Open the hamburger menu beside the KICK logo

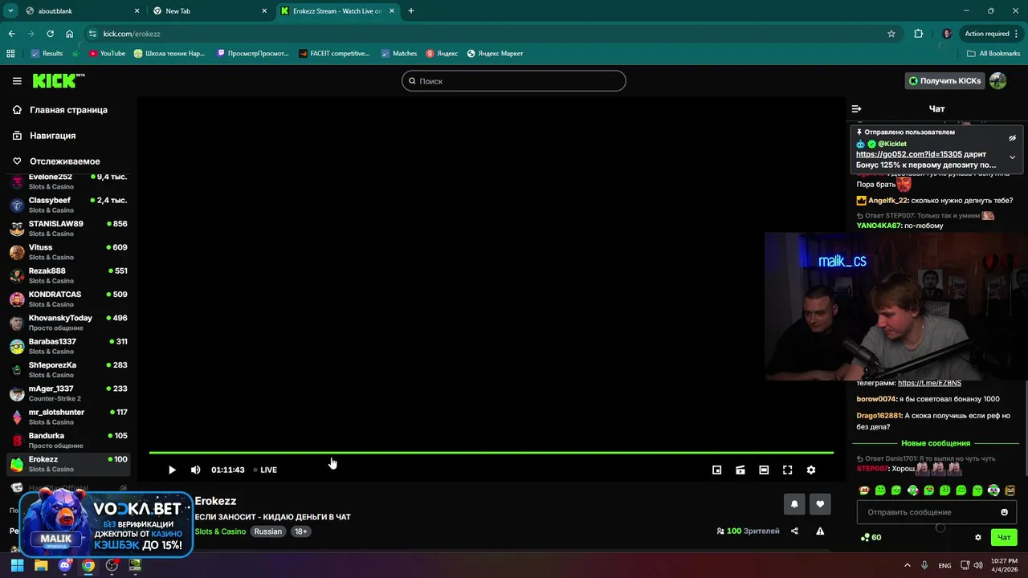tap(17, 81)
